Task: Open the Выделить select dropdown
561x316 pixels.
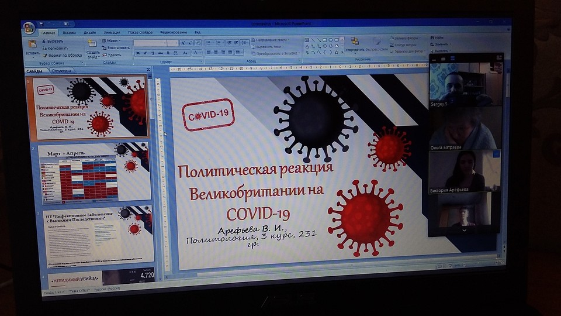Action: [441, 51]
